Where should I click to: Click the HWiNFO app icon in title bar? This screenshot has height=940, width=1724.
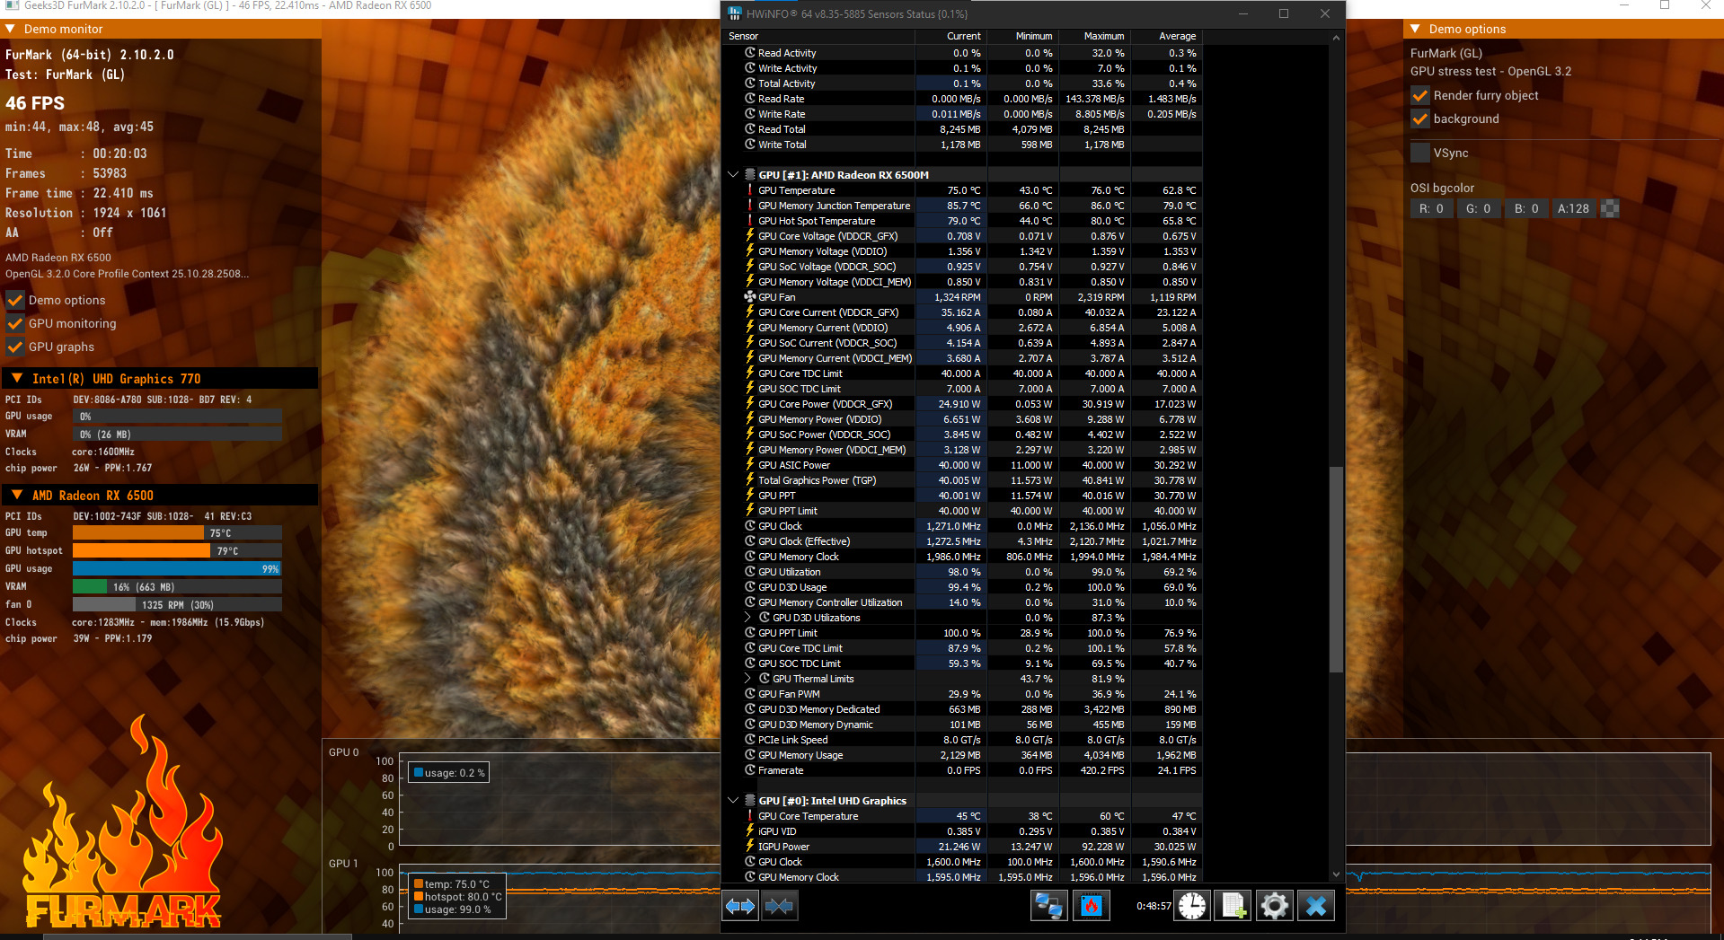click(734, 13)
